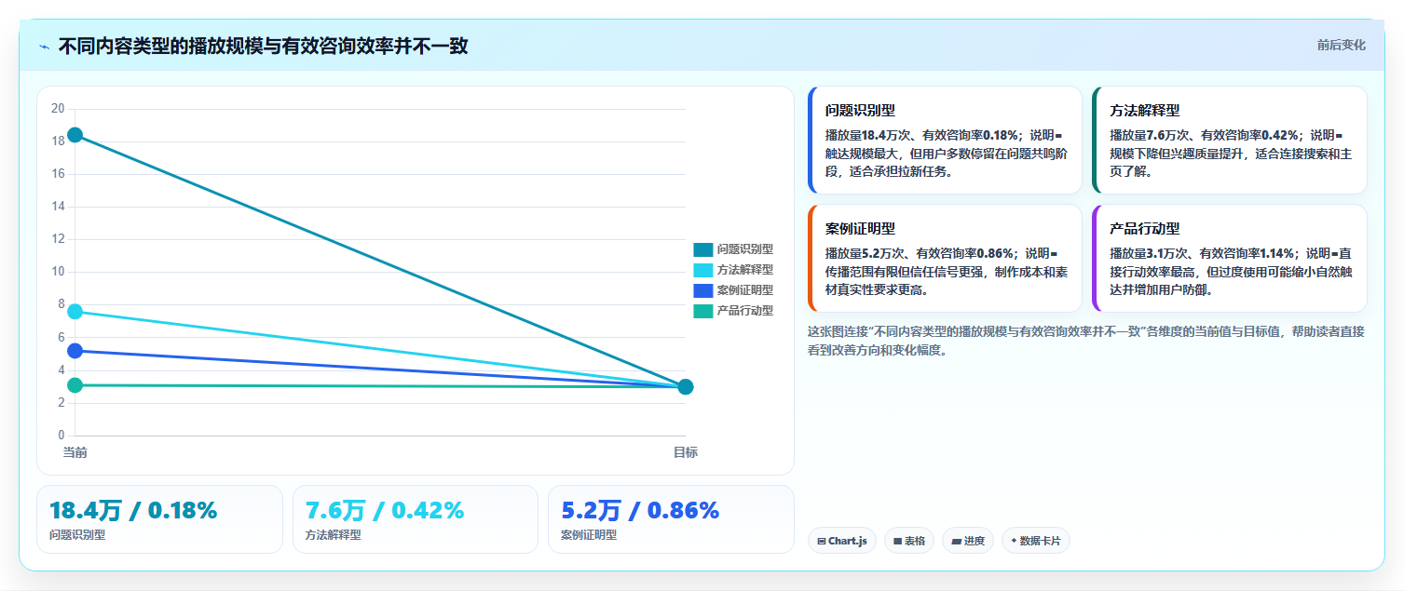This screenshot has width=1404, height=591.
Task: Open the 方法解释型 description card heading
Action: click(1145, 110)
